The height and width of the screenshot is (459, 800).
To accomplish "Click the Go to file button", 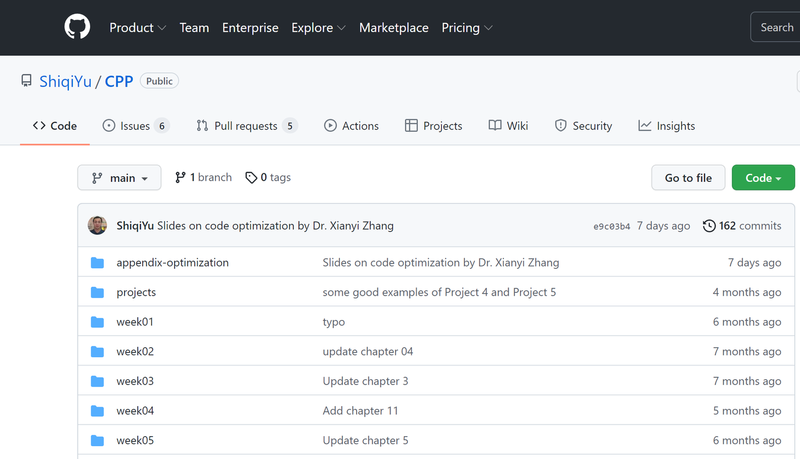I will pyautogui.click(x=688, y=177).
